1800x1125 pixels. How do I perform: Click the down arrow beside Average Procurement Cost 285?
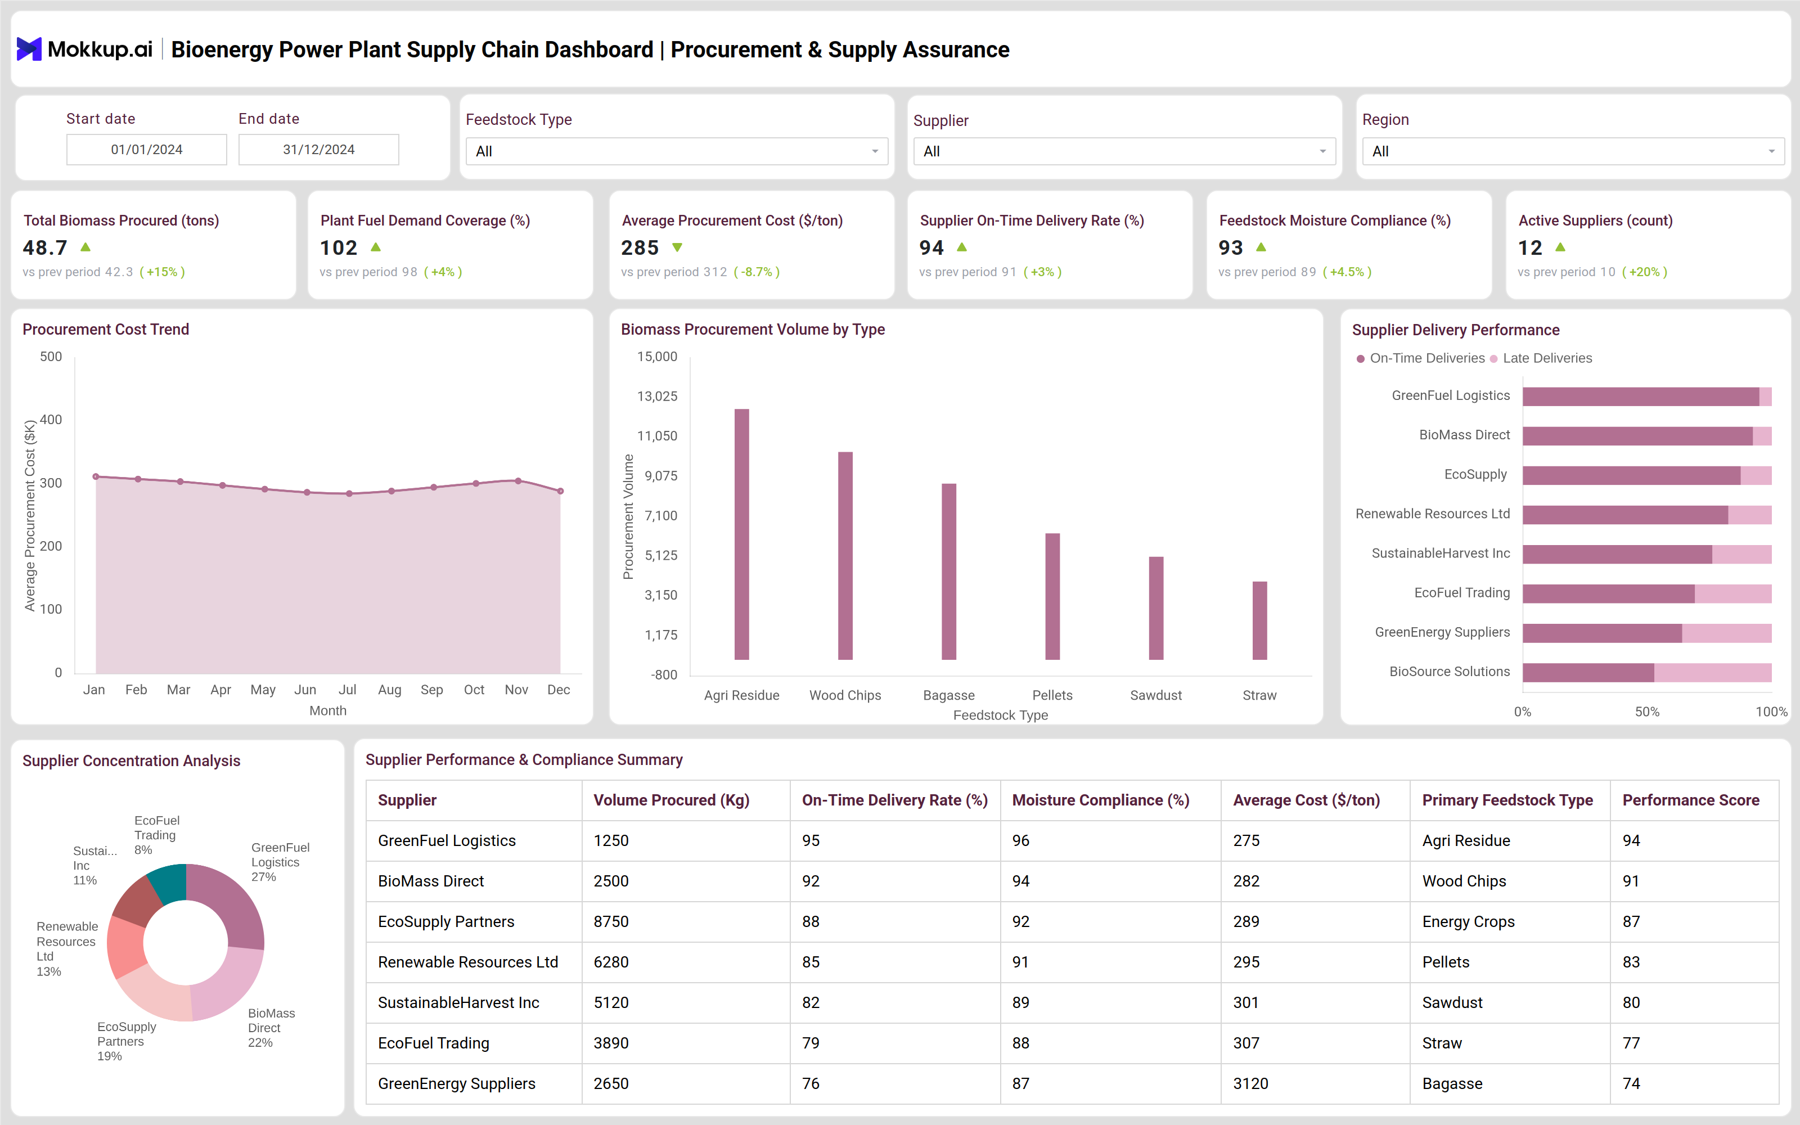click(x=677, y=247)
